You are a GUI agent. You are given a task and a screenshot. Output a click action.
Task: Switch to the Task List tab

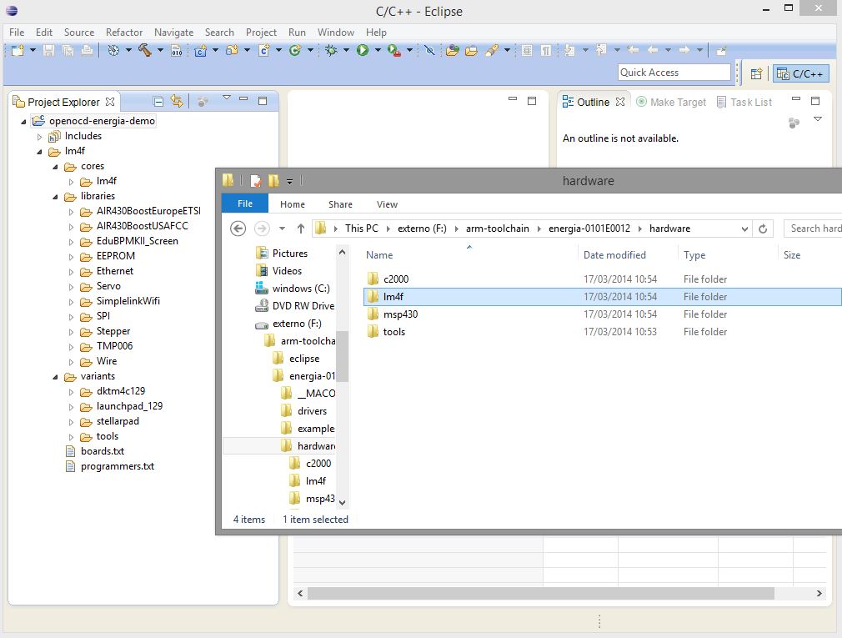pyautogui.click(x=744, y=102)
